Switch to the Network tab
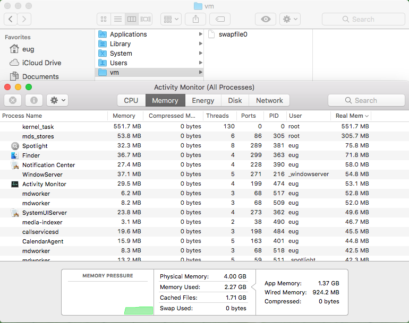Viewport: 409px width, 323px height. [269, 101]
